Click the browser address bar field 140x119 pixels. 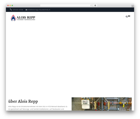click(x=66, y=6)
